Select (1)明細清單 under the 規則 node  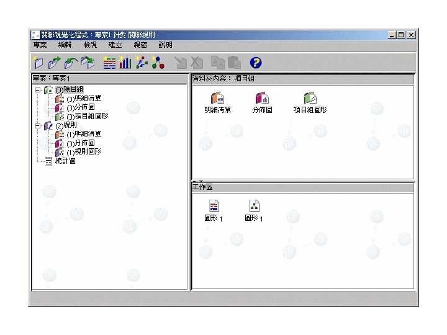(x=84, y=134)
